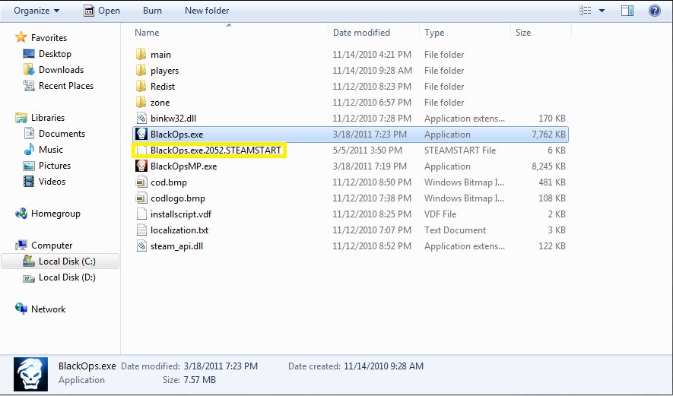Click the cod.bmp file icon
This screenshot has width=673, height=396.
click(x=141, y=182)
